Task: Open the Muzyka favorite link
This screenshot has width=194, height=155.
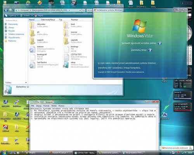Action: pyautogui.click(x=10, y=31)
